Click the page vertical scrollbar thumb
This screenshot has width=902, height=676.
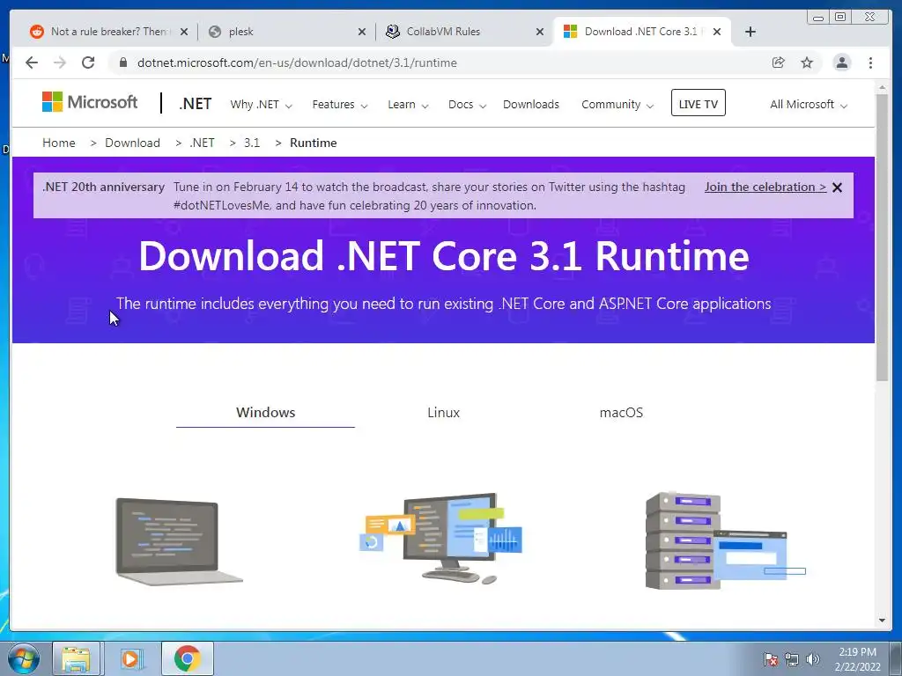click(883, 237)
